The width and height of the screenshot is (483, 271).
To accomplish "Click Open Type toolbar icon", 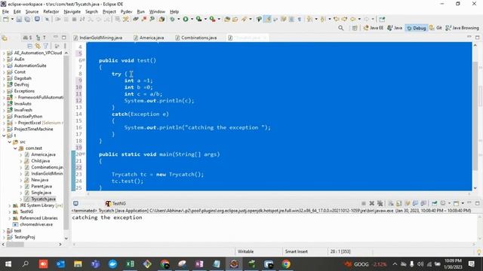I will coord(227,19).
